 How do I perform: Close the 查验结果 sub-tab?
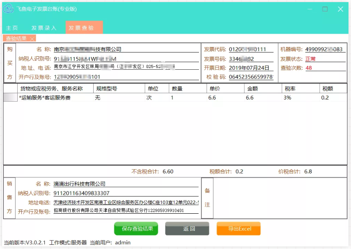[32, 39]
